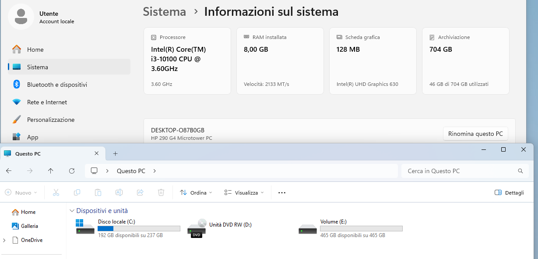Click the Rename icon in Explorer toolbar
The height and width of the screenshot is (259, 538).
pos(119,192)
